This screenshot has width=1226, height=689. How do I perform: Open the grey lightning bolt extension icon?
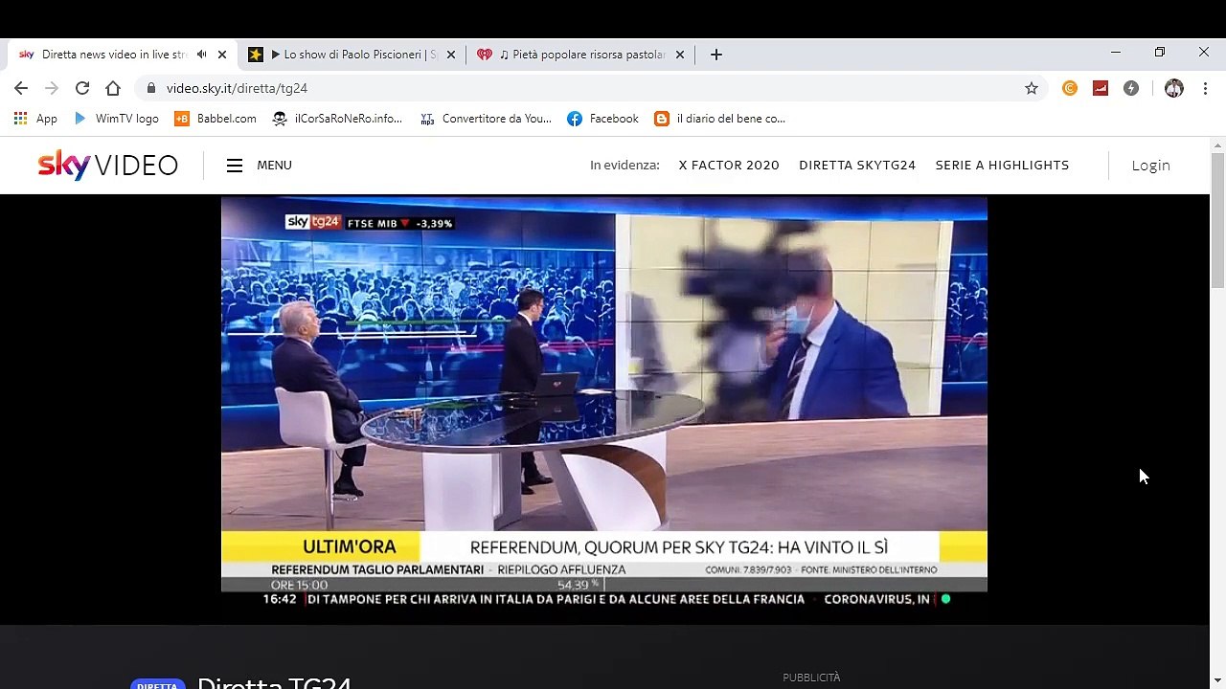(x=1131, y=88)
